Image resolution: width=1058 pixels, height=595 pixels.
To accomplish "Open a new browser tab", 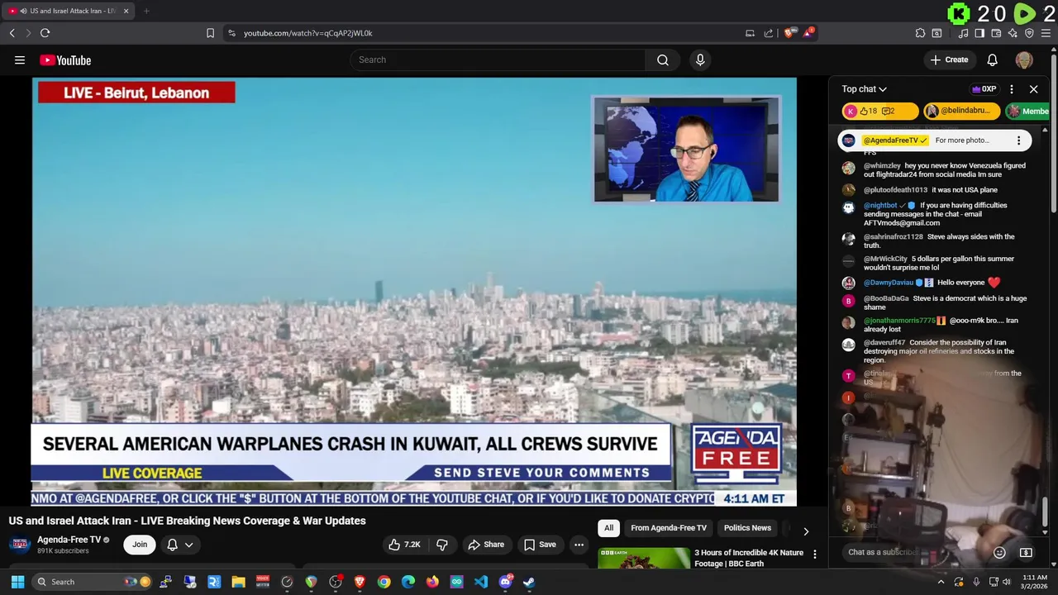I will 146,11.
